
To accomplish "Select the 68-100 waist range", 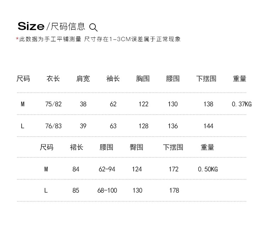I will (x=107, y=190).
